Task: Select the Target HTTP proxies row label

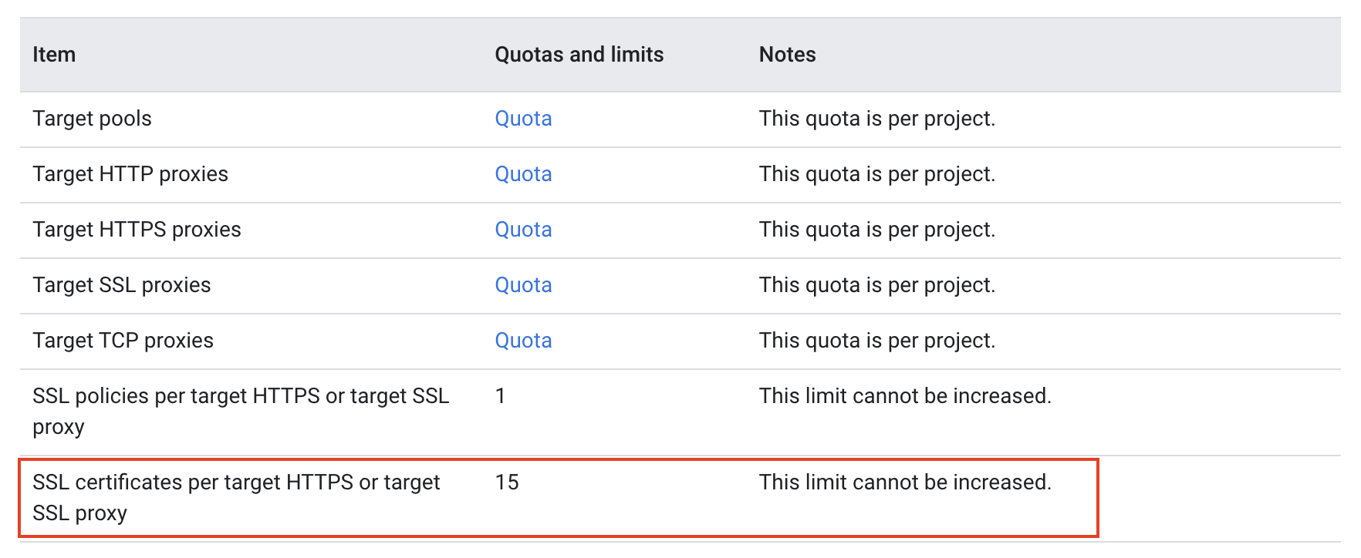Action: [x=130, y=174]
